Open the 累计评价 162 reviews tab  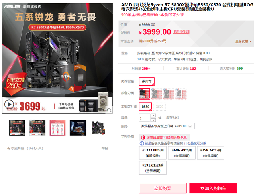(x=186, y=68)
